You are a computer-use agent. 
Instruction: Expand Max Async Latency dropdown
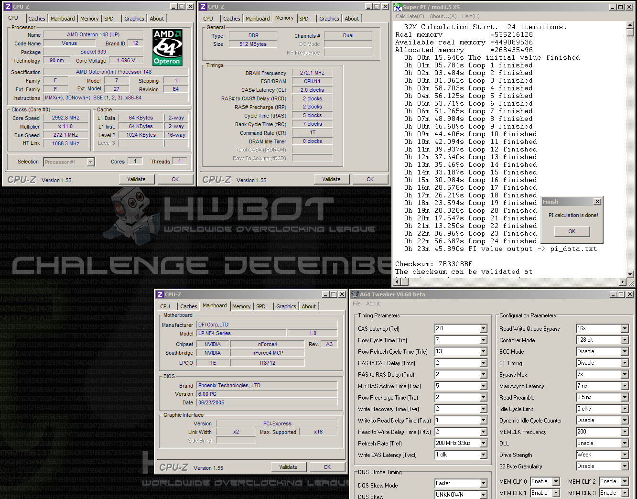coord(625,386)
